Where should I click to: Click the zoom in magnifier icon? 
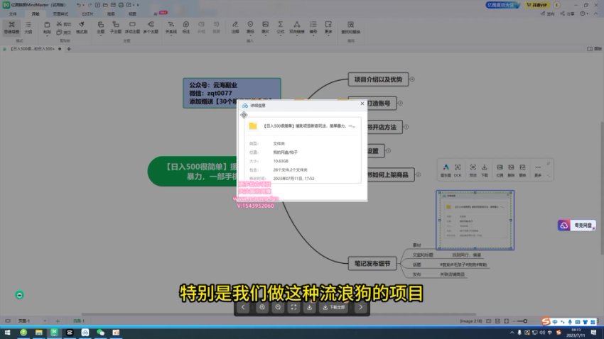(262, 307)
